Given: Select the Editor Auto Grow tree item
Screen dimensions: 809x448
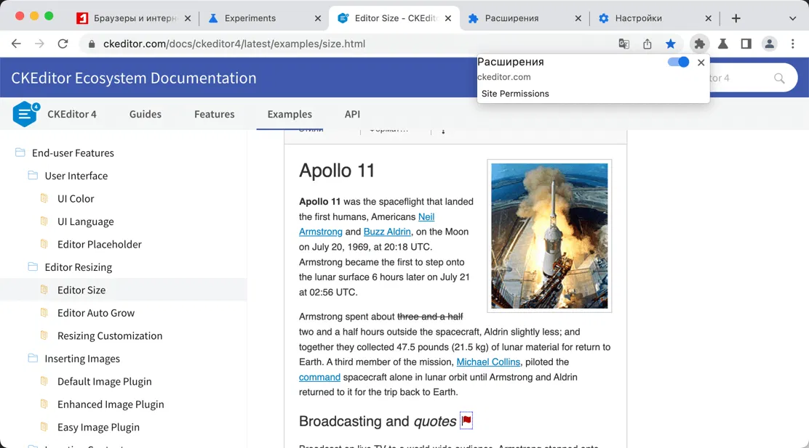Looking at the screenshot, I should pos(96,313).
